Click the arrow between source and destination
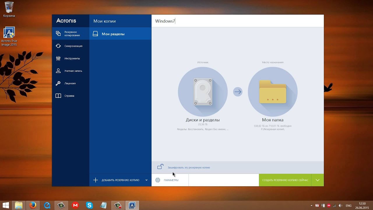Image resolution: width=373 pixels, height=210 pixels. (x=238, y=92)
